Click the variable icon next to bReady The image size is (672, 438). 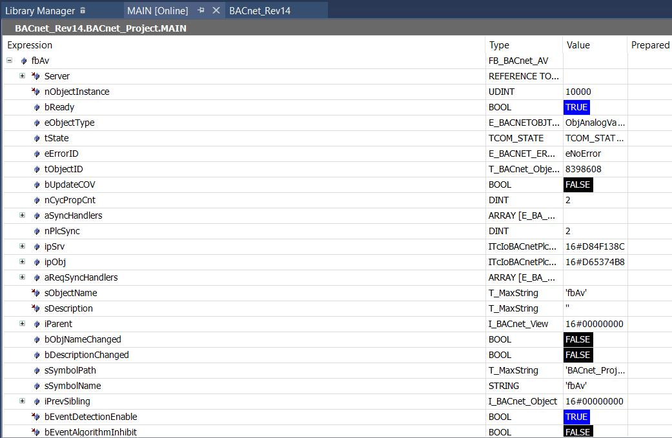coord(37,107)
